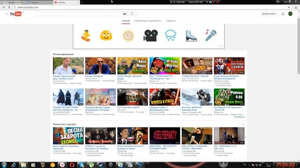The width and height of the screenshot is (300, 168).
Task: Open the #SELFIEPARTY video thumbnail
Action: 165,136
